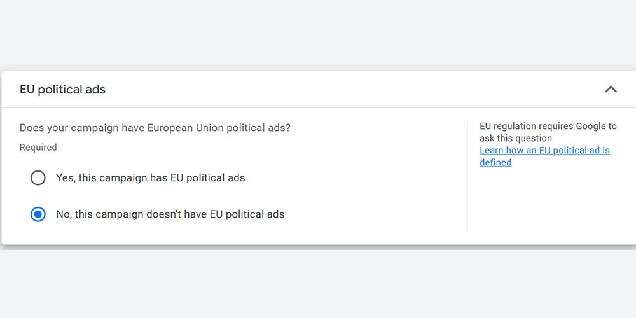Click "EU regulation requires Google to" help text
636x318 pixels.
click(x=548, y=127)
